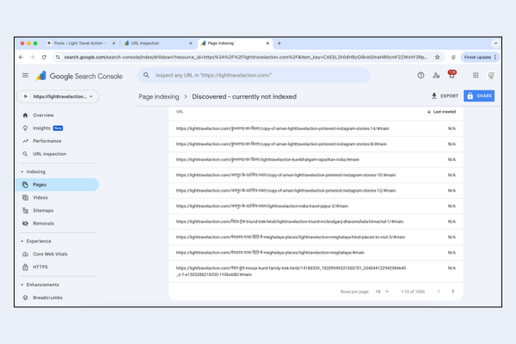This screenshot has height=344, width=516.
Task: Click the blue Share button
Action: (479, 96)
